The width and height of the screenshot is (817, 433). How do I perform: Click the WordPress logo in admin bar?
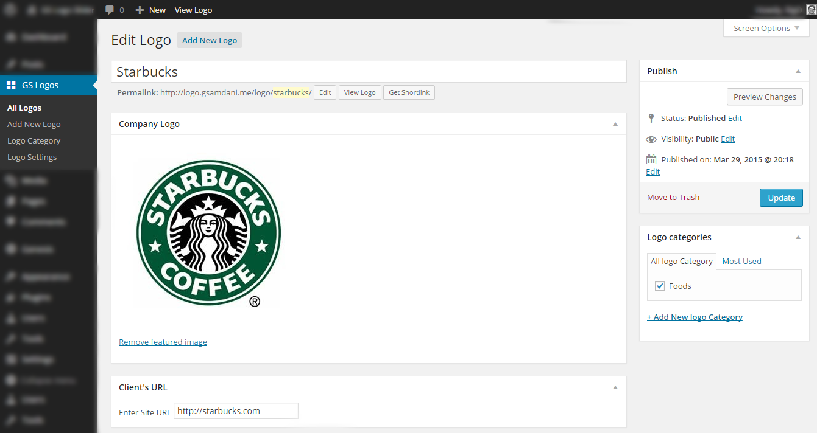(11, 10)
